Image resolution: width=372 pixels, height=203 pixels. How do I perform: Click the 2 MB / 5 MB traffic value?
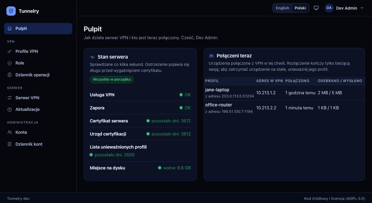(x=330, y=93)
